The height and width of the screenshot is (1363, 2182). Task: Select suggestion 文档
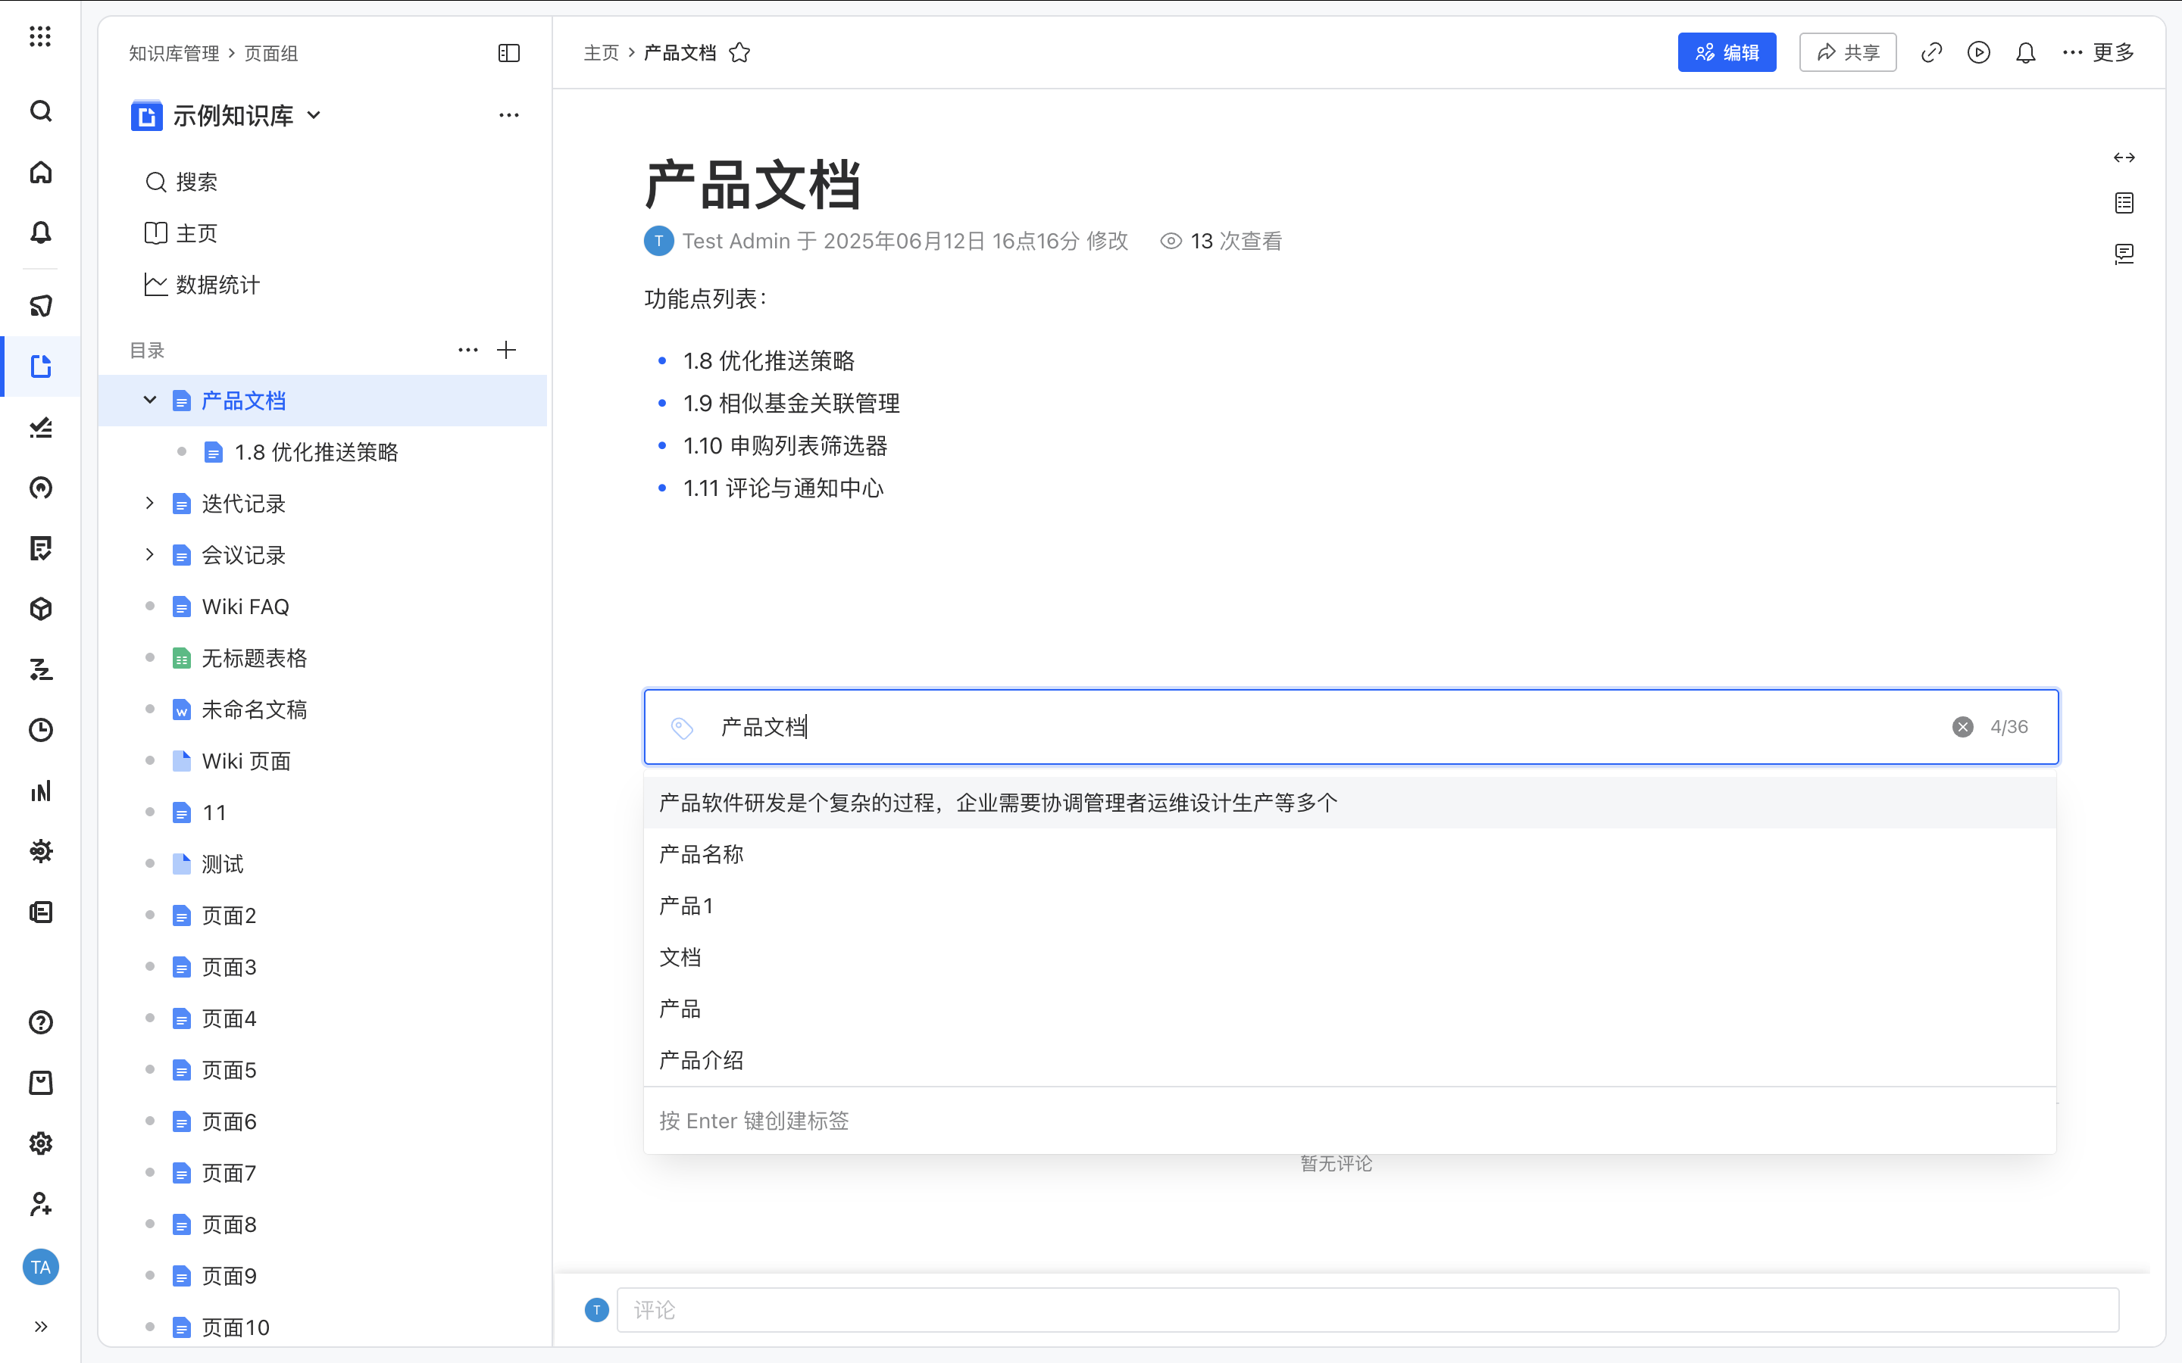click(1350, 956)
